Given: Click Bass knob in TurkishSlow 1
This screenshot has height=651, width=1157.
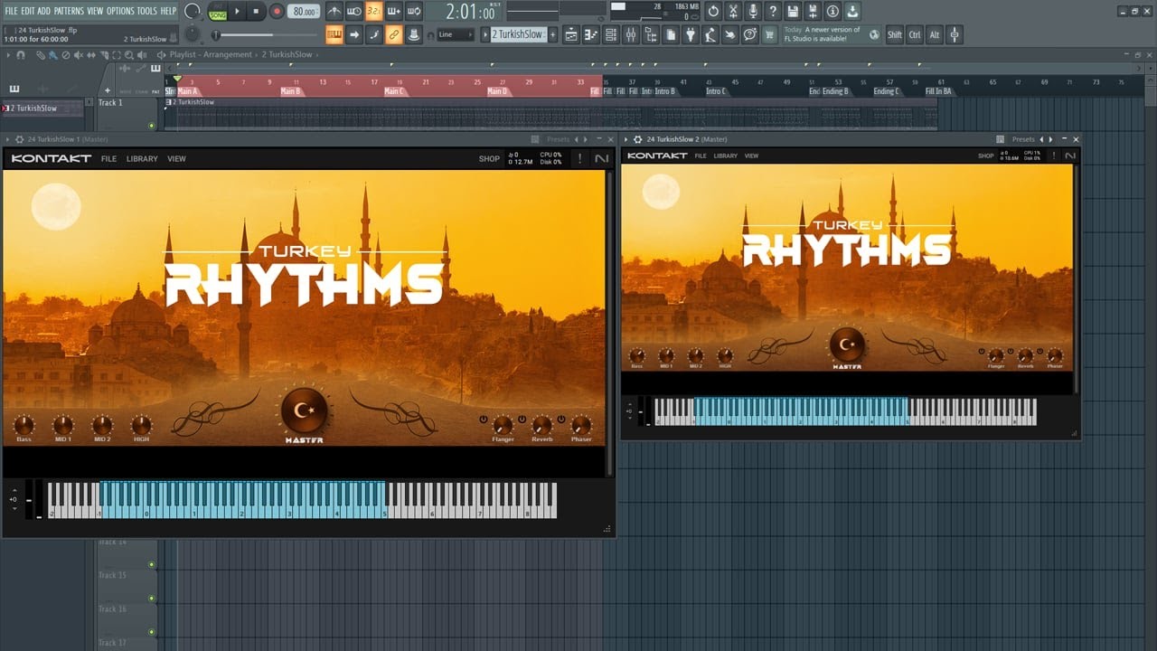Looking at the screenshot, I should tap(24, 424).
